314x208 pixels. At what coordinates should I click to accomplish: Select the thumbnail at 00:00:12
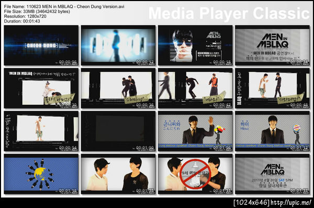pos(118,46)
